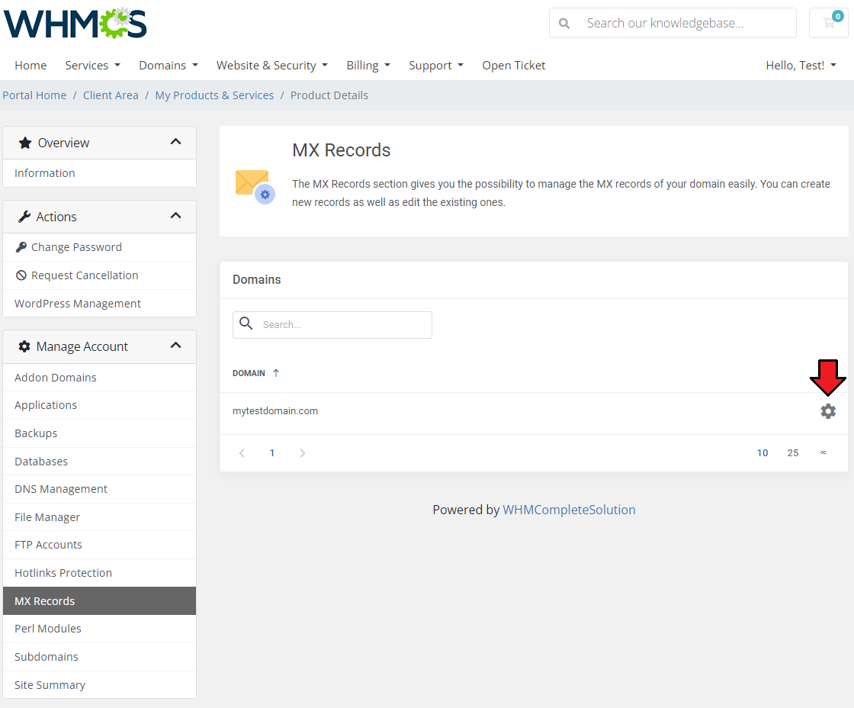Open the WHMCompleteSolution link
The image size is (854, 708).
pos(569,510)
